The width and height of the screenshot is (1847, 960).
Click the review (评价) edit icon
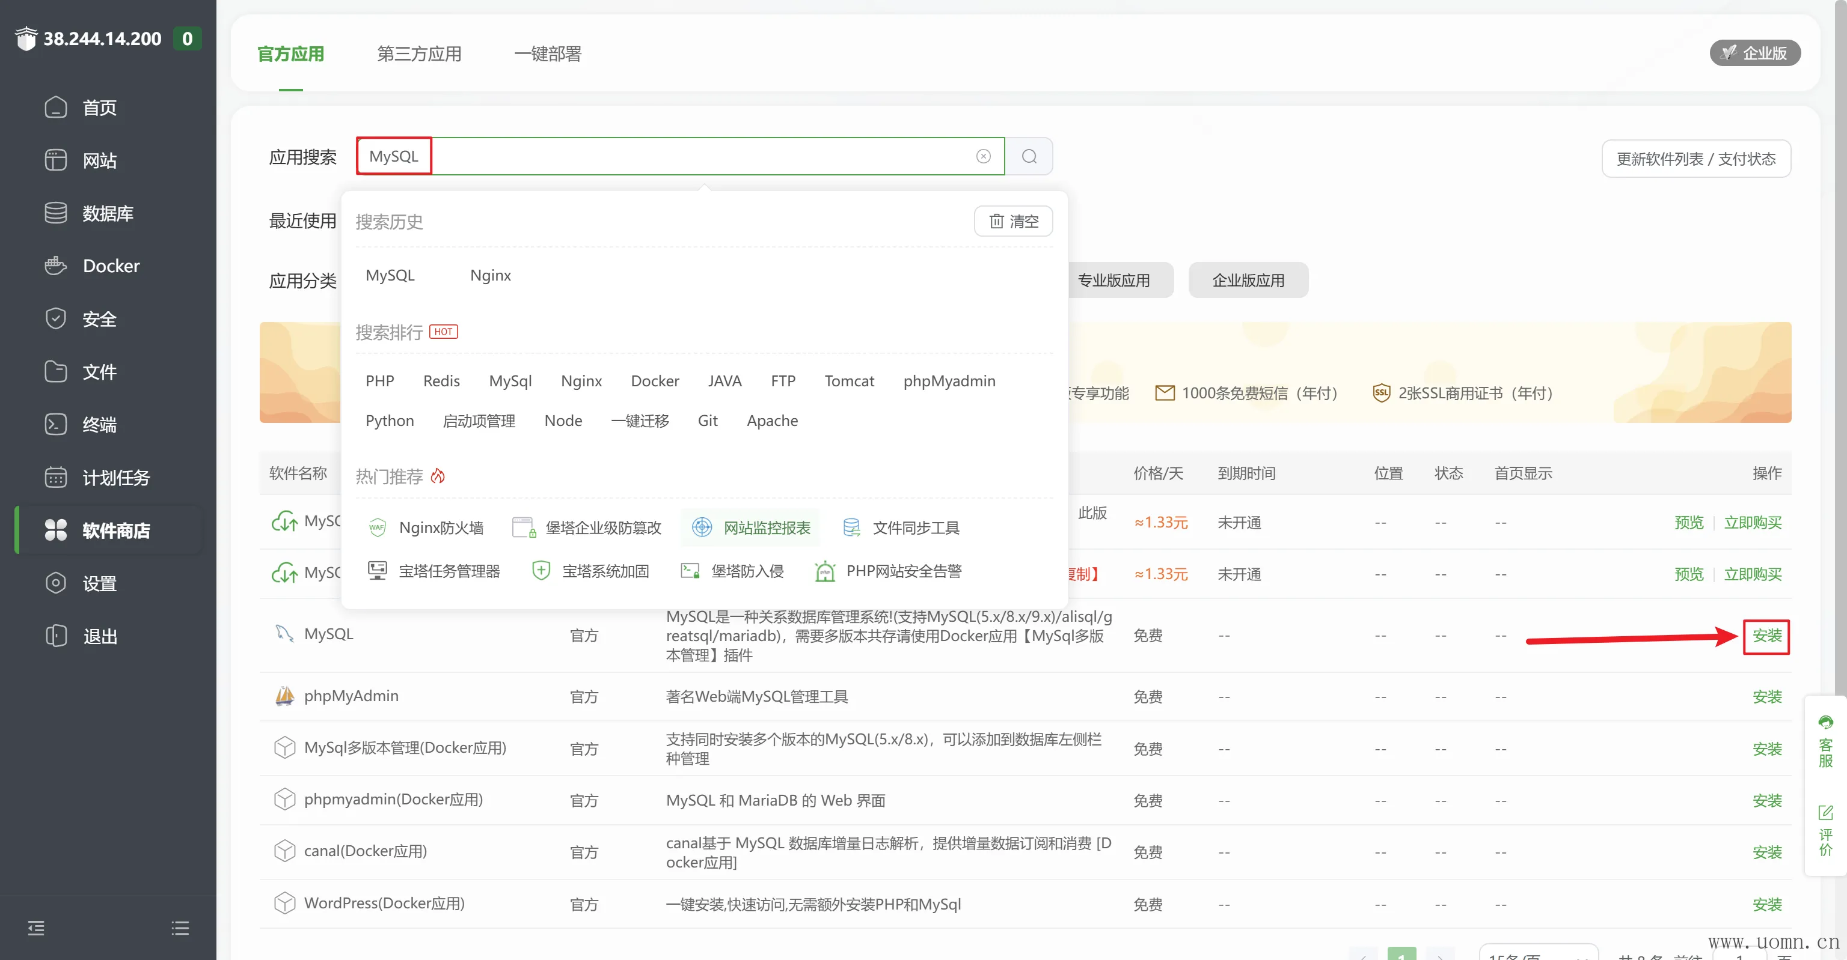(1825, 813)
